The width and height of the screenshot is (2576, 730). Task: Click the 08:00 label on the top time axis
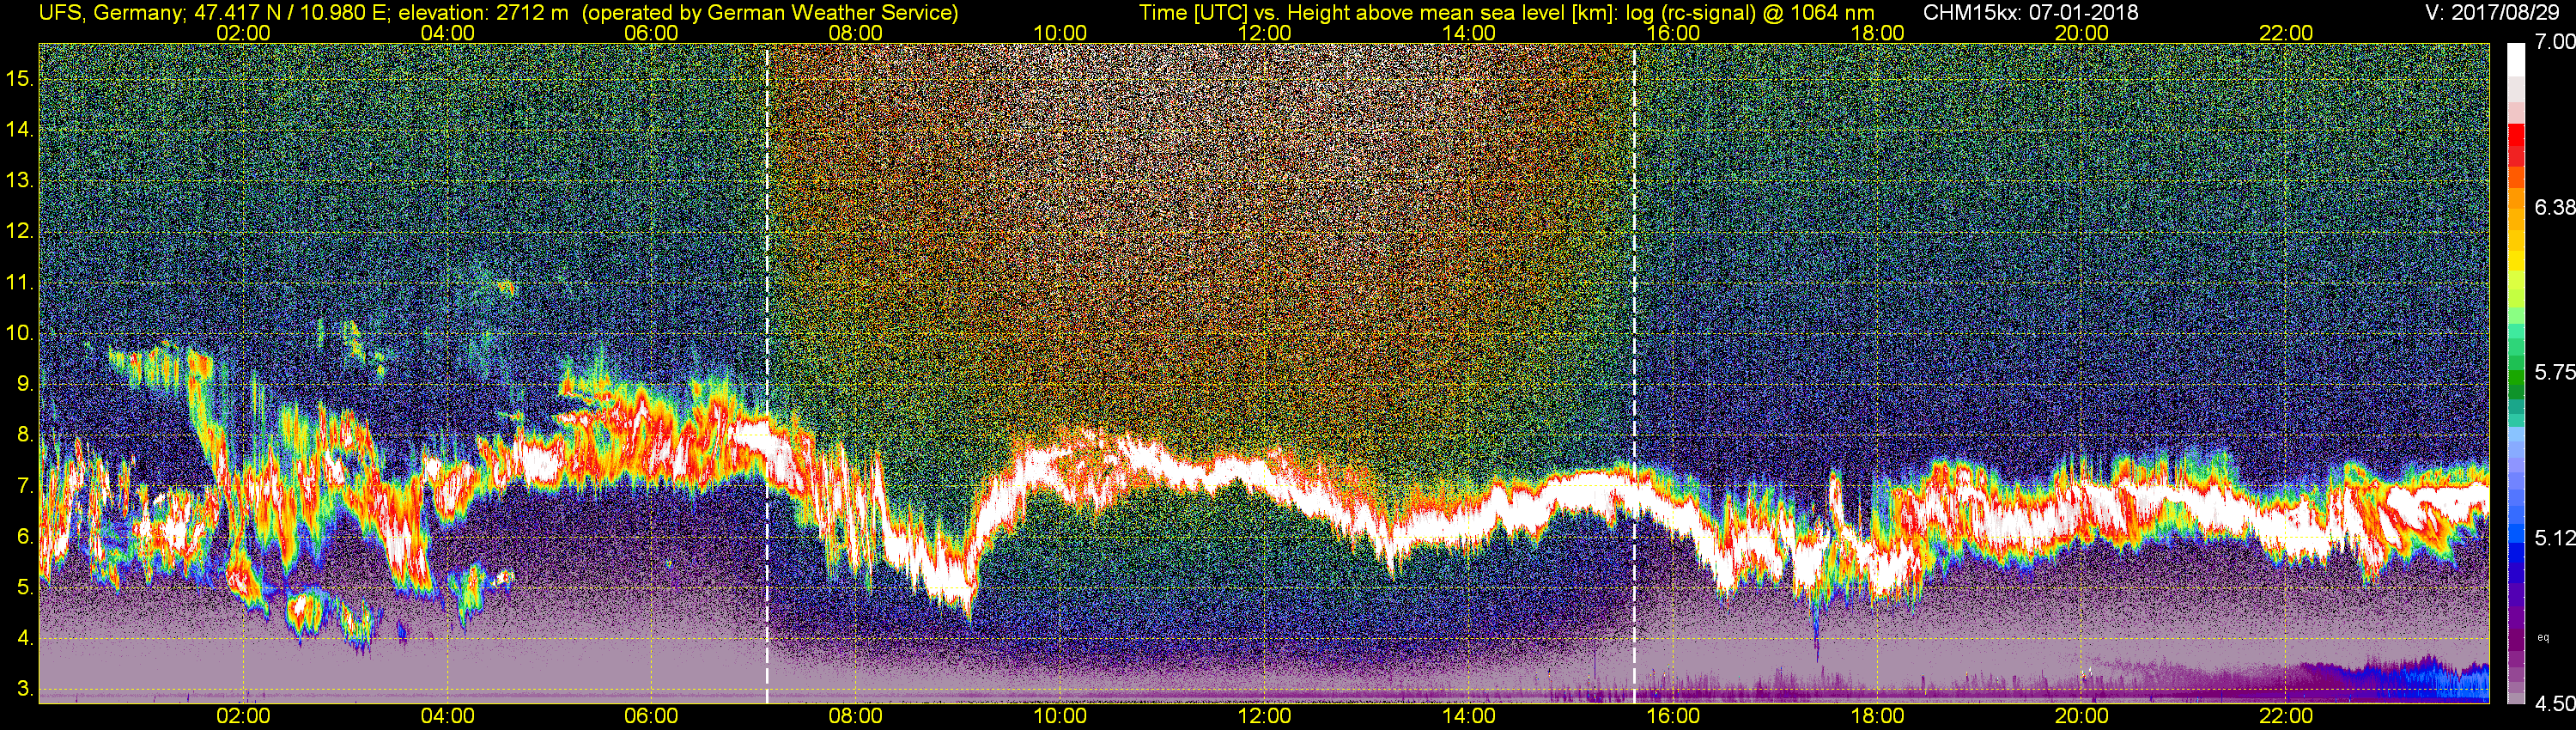click(856, 33)
